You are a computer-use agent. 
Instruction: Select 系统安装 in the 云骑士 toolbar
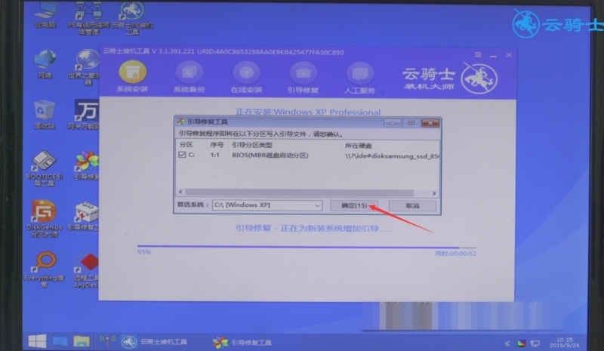point(132,77)
